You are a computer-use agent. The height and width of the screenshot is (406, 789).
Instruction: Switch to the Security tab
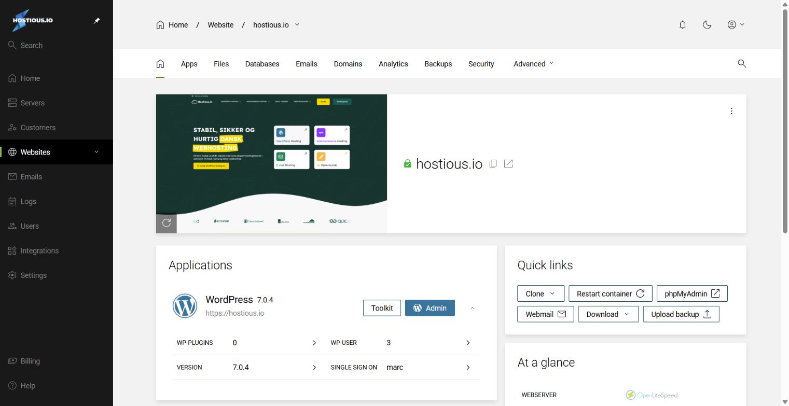[x=481, y=64]
